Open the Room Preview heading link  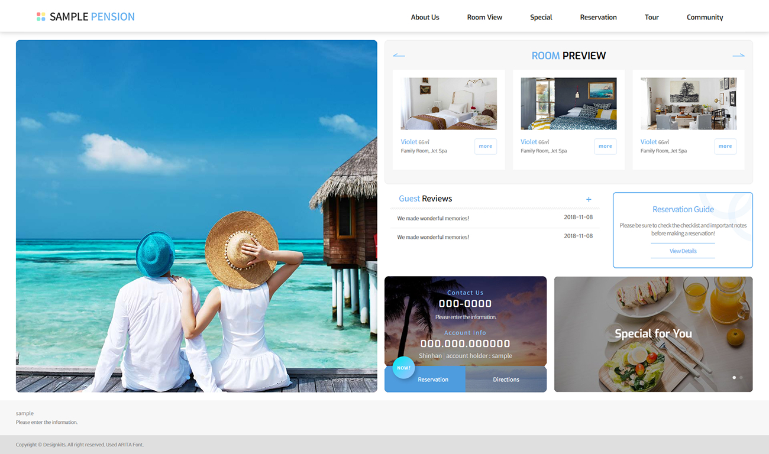coord(568,55)
